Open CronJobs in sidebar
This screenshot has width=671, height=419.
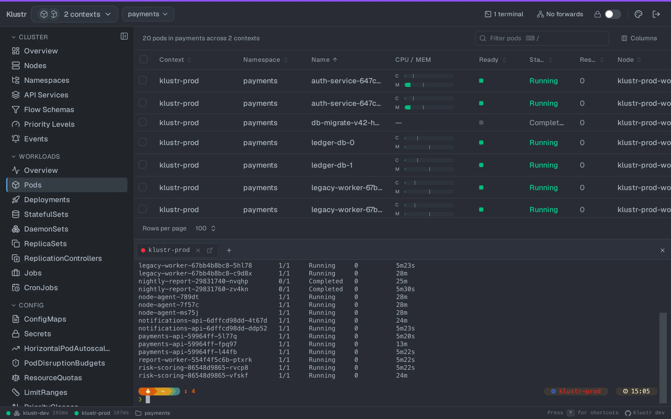(x=67, y=288)
